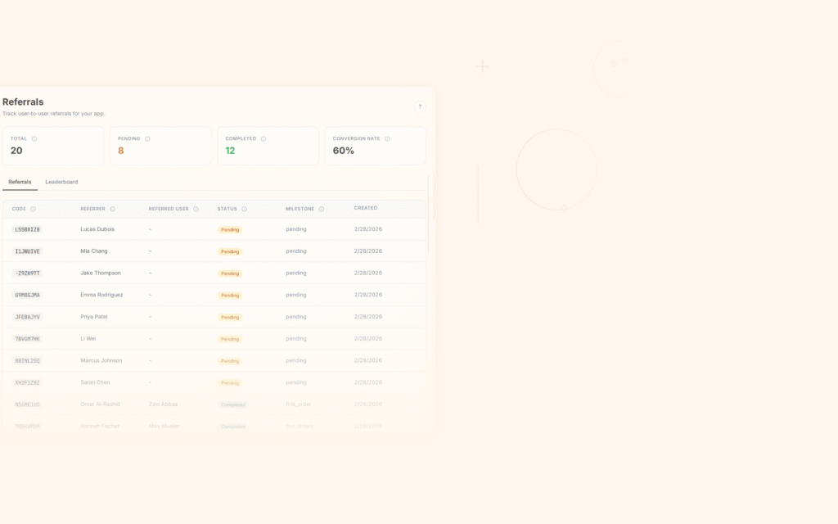
Task: Click Completed badge in Omar Al-Rashid row
Action: (x=233, y=404)
